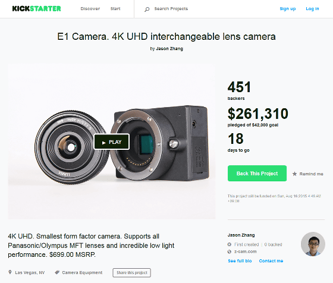
Task: Click the search magnifier icon
Action: point(147,10)
